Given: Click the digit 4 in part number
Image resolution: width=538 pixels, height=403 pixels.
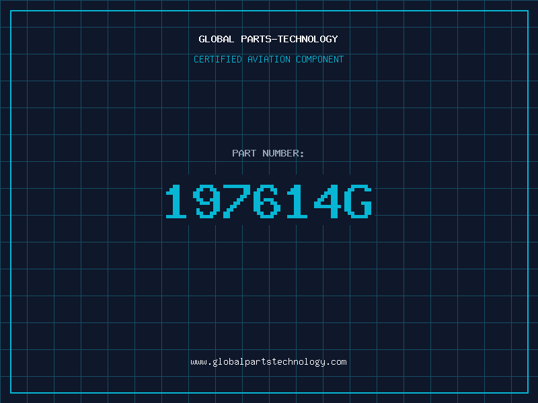Looking at the screenshot, I should point(328,201).
